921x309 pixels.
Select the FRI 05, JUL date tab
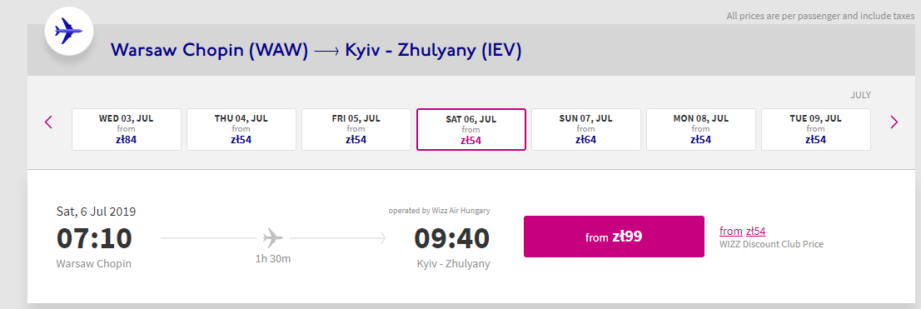click(x=356, y=129)
